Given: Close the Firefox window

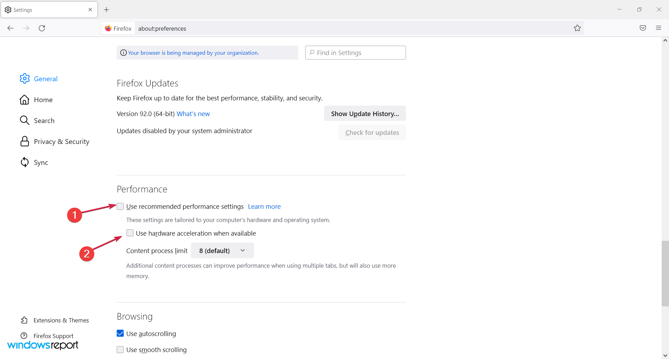Looking at the screenshot, I should pyautogui.click(x=659, y=9).
